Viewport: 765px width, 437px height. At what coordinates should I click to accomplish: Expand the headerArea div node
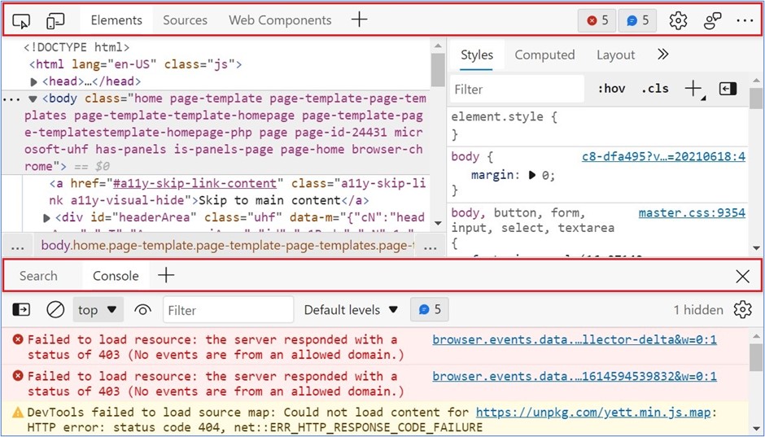[47, 217]
